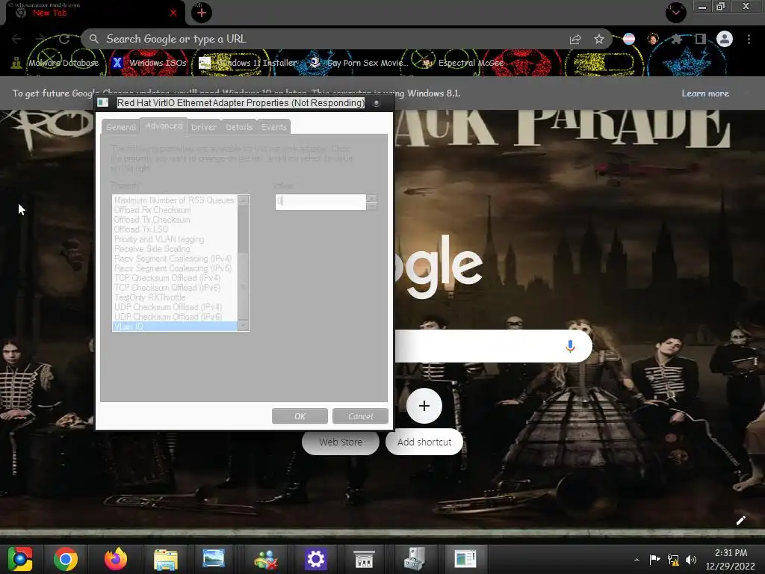This screenshot has height=574, width=765.
Task: Select UDP Checksum Offload (IPv6)
Action: point(174,317)
